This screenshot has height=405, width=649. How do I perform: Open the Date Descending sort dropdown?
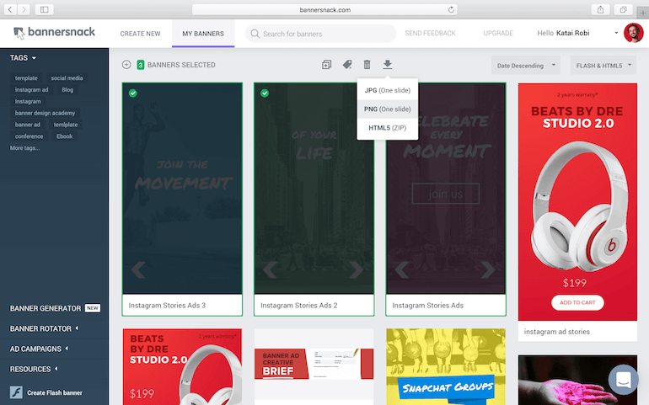coord(526,66)
